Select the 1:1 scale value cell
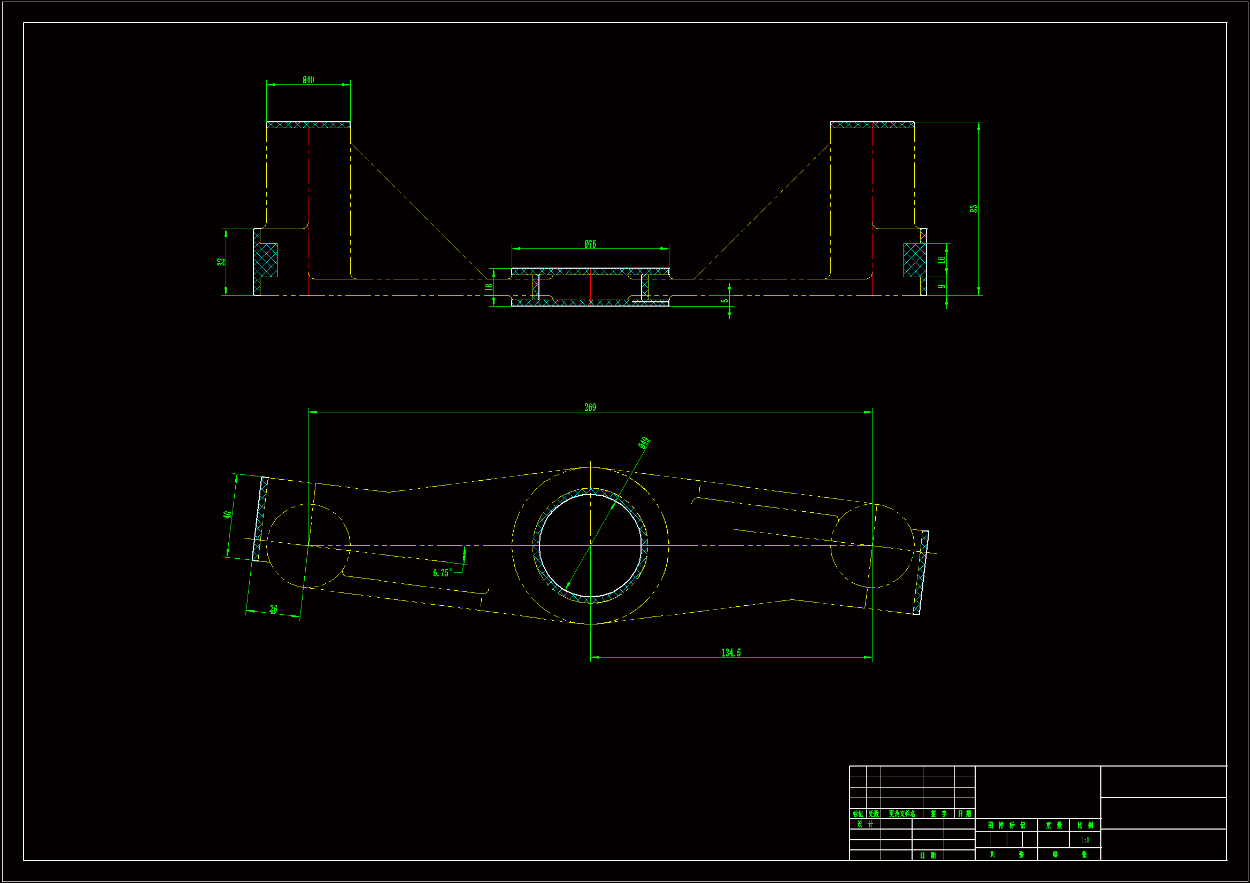Viewport: 1250px width, 883px height. click(1085, 840)
